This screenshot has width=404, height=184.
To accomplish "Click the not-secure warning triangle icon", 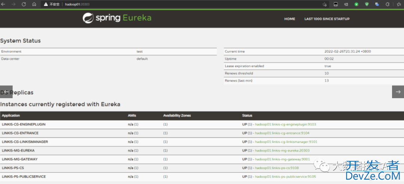I will 46,4.
